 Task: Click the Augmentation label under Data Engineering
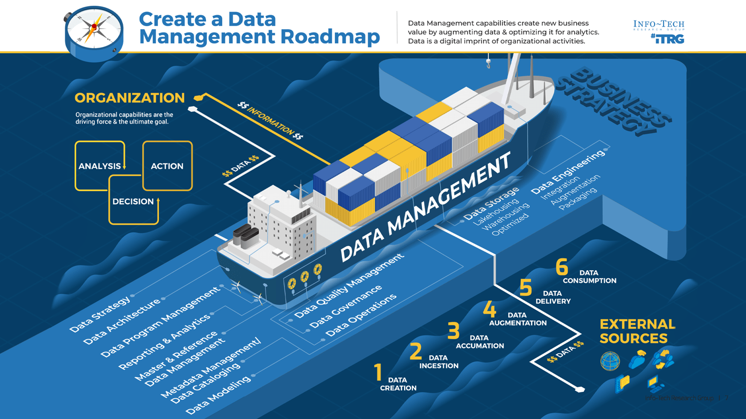tap(575, 189)
